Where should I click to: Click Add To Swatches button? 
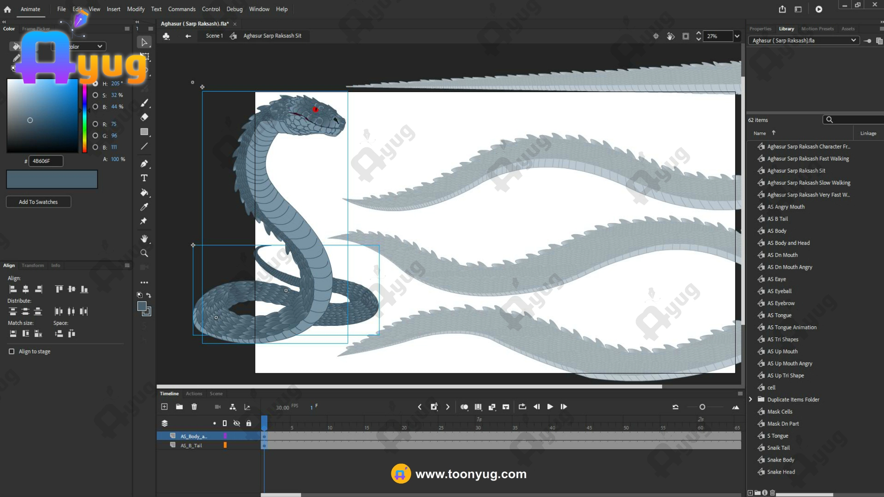[38, 202]
